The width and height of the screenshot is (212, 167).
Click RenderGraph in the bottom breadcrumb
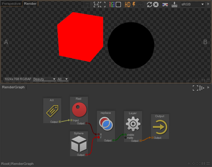tap(22, 164)
